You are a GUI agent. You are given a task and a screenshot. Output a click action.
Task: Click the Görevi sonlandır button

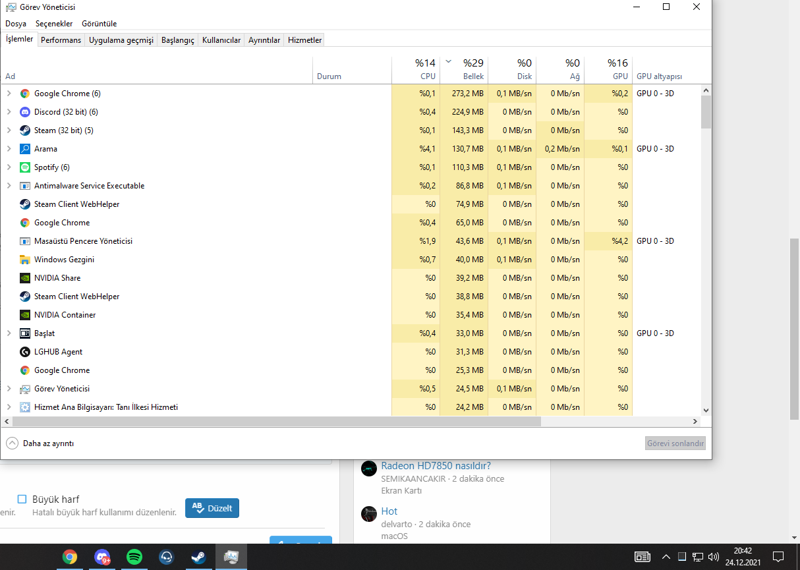(x=675, y=443)
